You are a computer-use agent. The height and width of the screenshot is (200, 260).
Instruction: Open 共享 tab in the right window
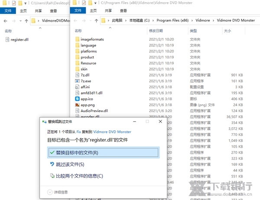(108, 10)
